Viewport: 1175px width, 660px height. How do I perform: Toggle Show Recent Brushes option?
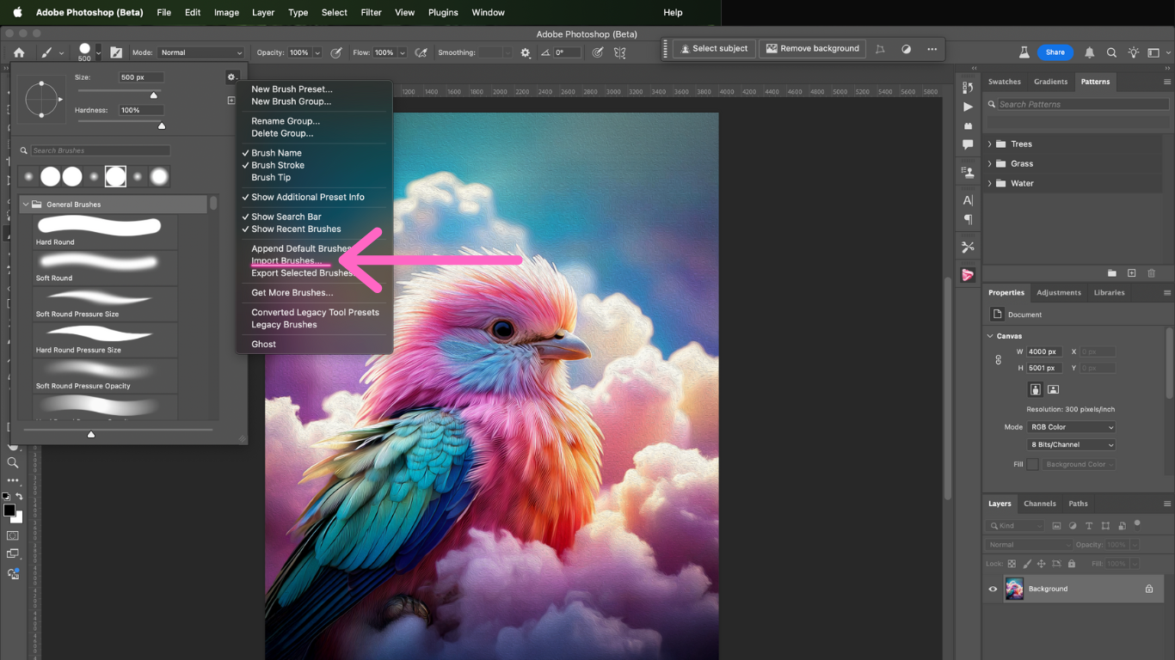pyautogui.click(x=296, y=229)
